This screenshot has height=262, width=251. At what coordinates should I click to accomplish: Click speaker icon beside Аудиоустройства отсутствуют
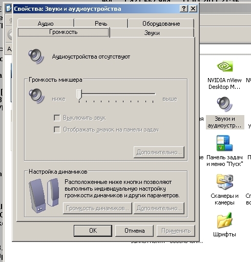[36, 57]
